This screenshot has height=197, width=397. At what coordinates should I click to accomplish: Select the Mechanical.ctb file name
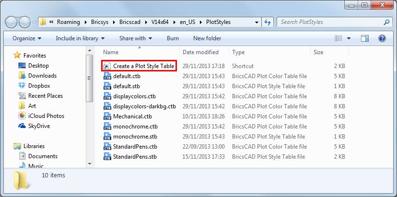pos(133,116)
